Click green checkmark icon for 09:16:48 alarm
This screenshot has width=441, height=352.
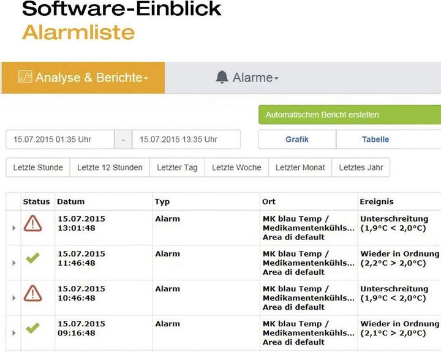32,328
